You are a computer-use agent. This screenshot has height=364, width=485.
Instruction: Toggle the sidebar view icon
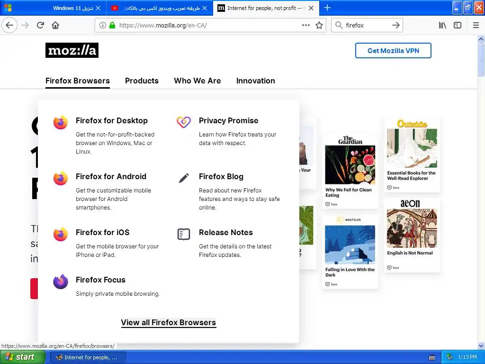coord(458,25)
